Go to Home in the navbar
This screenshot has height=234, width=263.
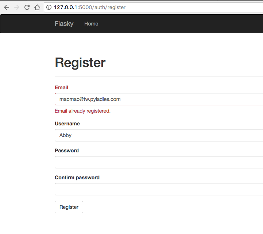click(91, 24)
